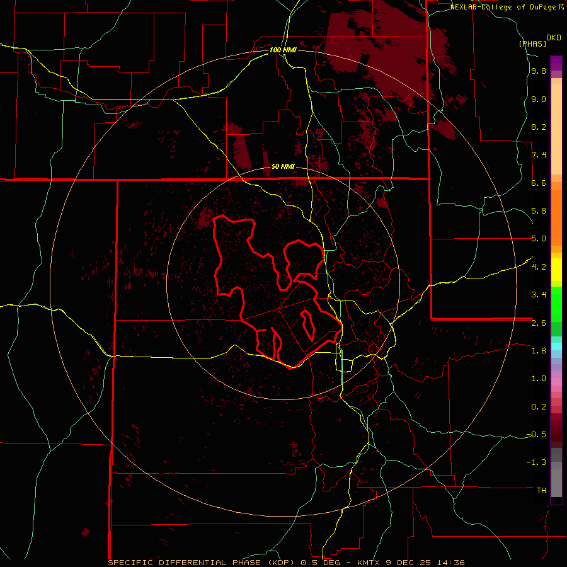Click the 1.0 scale value
This screenshot has width=567, height=567.
539,379
